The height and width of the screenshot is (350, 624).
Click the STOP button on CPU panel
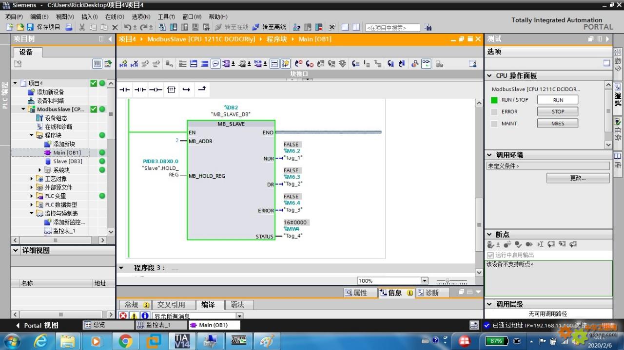[x=558, y=111]
